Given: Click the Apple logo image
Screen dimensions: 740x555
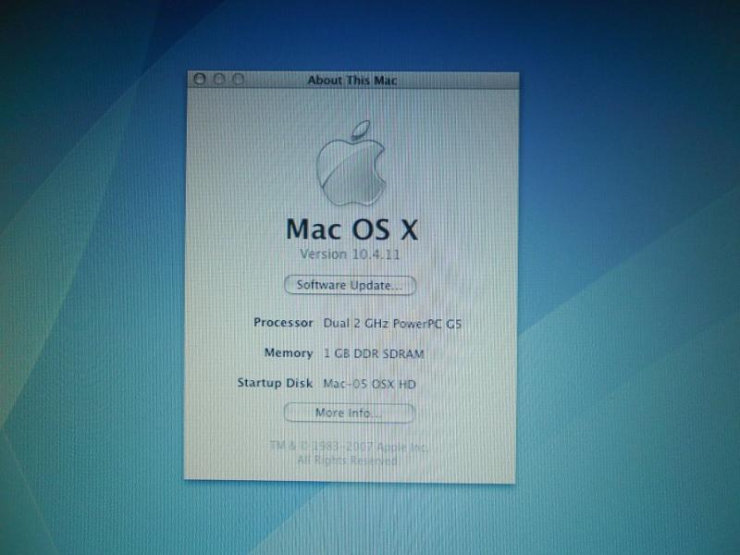Looking at the screenshot, I should coord(349,166).
